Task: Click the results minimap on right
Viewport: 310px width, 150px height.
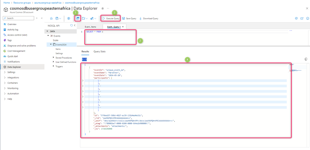Action: click(x=295, y=68)
